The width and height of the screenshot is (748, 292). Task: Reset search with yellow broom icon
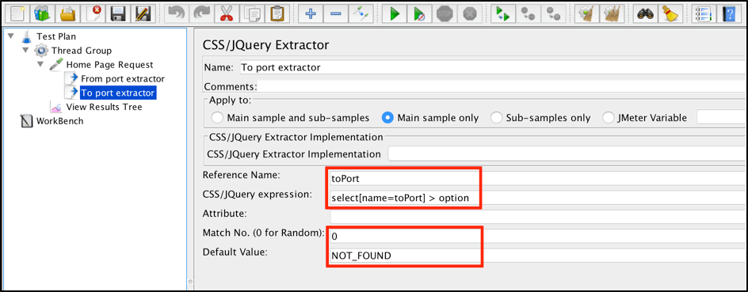670,13
